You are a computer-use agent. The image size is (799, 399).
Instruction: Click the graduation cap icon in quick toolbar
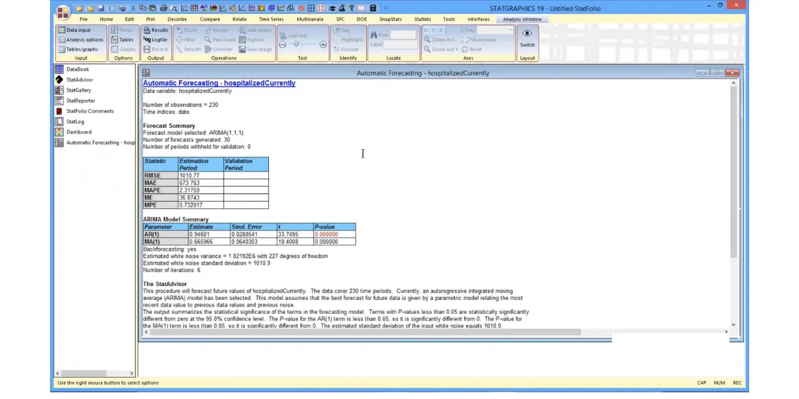pos(332,8)
